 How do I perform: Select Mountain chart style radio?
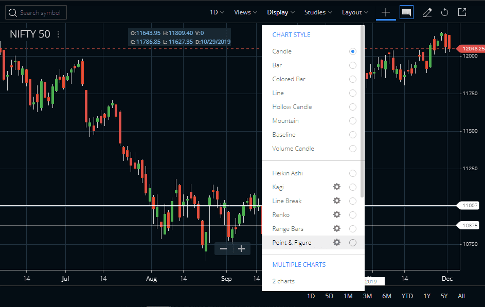353,121
